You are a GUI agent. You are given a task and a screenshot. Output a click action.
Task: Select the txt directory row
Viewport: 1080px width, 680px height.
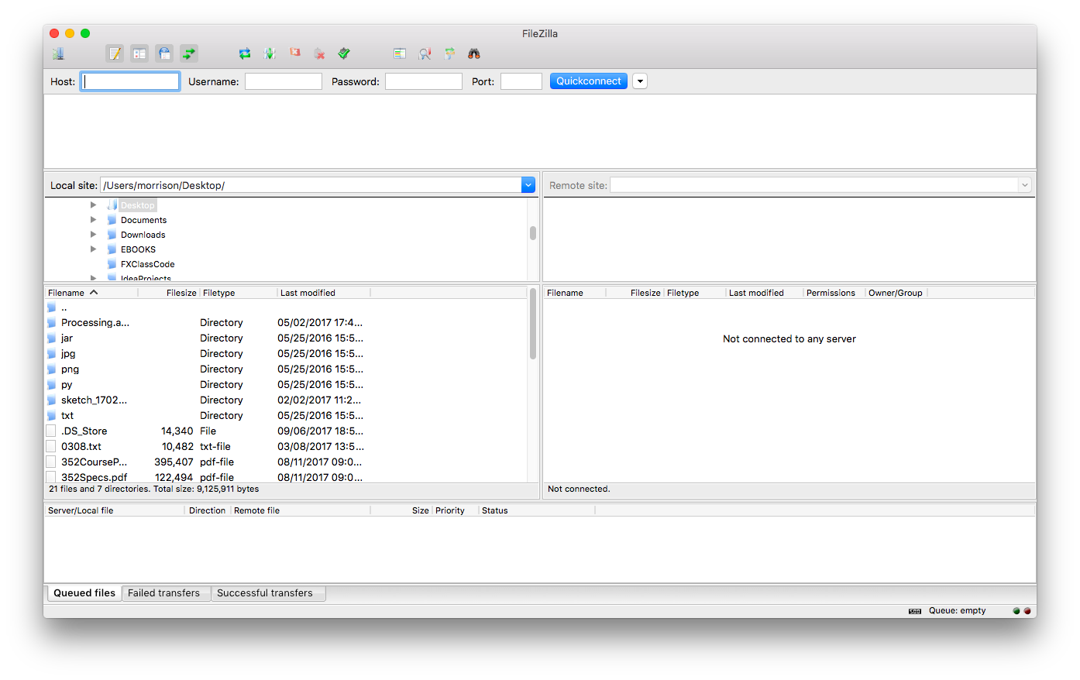click(x=287, y=416)
